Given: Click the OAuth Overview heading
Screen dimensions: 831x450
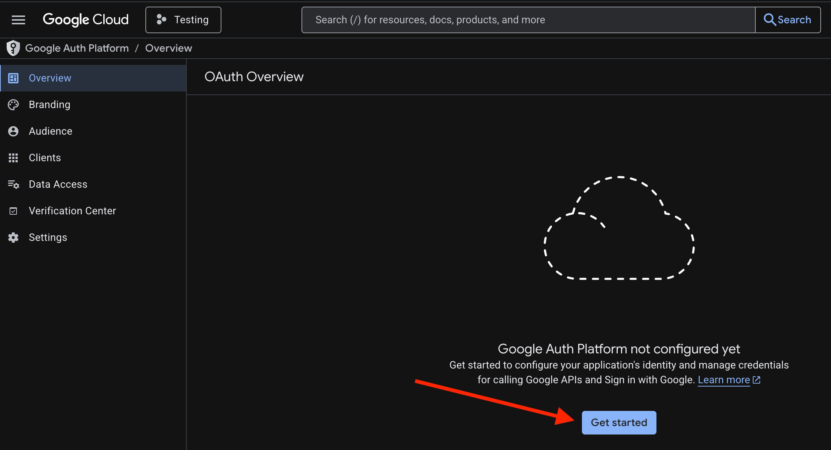Looking at the screenshot, I should (254, 77).
